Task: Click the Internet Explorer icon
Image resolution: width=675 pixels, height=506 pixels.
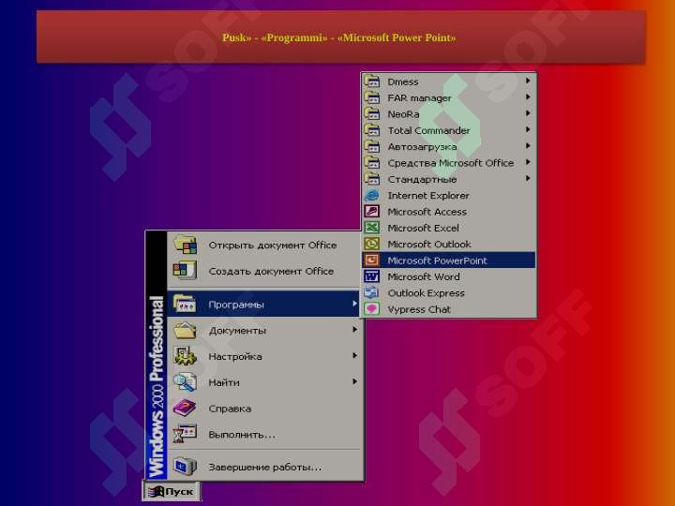Action: tap(371, 195)
